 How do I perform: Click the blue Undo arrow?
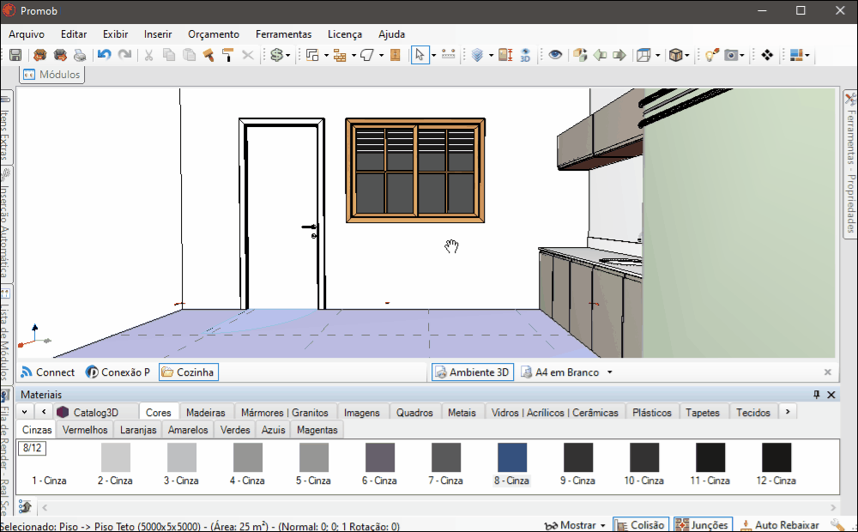pyautogui.click(x=104, y=55)
